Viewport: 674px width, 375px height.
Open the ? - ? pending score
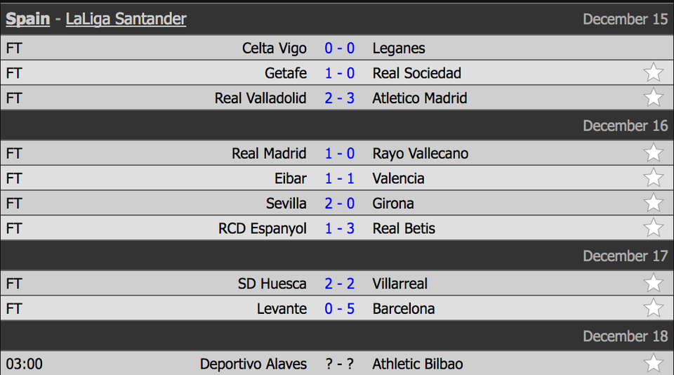coord(340,364)
